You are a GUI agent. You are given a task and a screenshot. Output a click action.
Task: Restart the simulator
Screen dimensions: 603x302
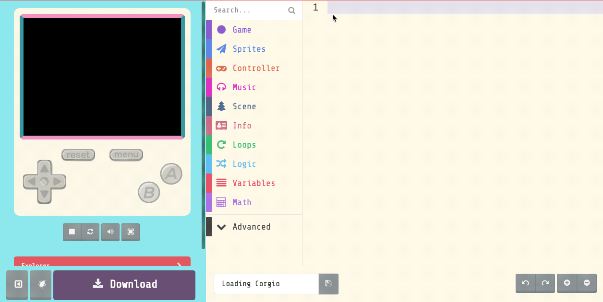[90, 232]
